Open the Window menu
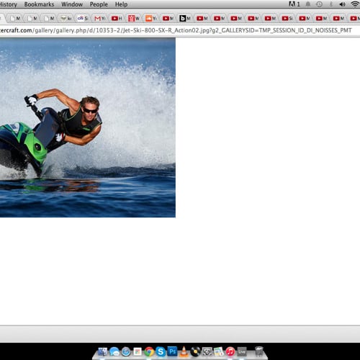 [72, 4]
